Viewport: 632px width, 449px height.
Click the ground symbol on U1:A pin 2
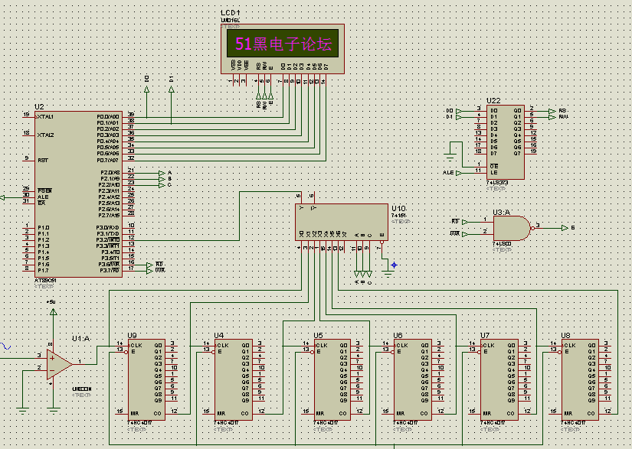[x=22, y=412]
